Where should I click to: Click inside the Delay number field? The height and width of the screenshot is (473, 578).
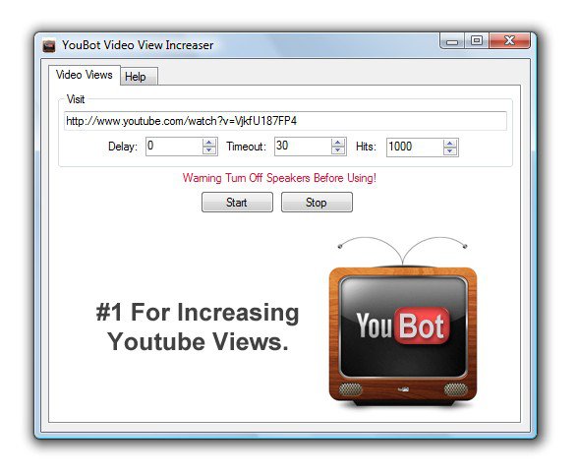(174, 147)
